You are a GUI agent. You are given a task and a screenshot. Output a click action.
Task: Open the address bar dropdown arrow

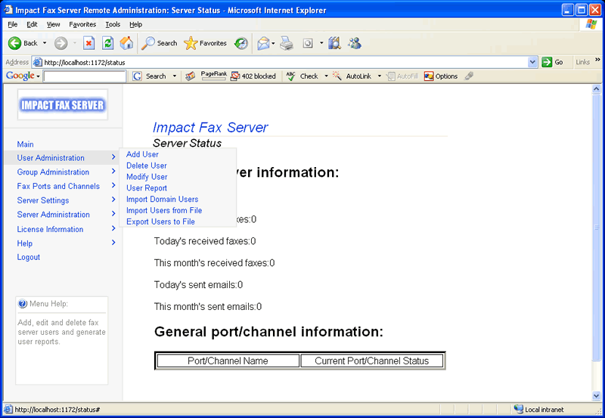(x=532, y=62)
